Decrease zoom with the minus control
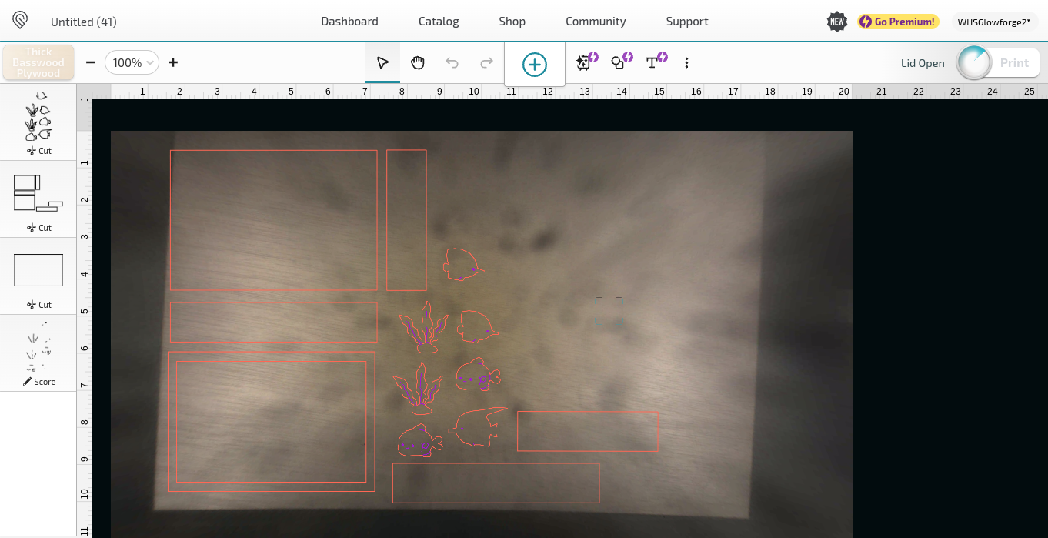 pyautogui.click(x=90, y=62)
